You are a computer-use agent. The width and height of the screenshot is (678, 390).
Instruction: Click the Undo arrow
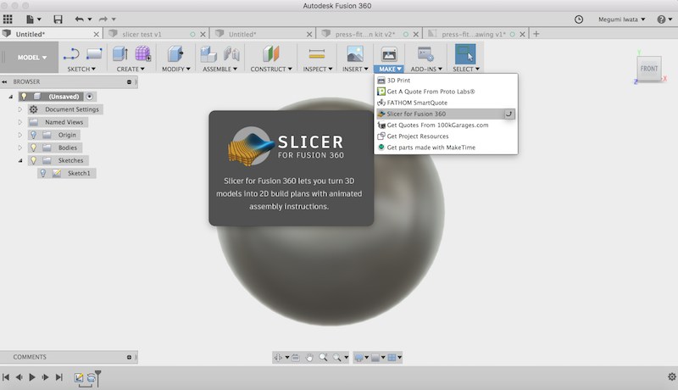pyautogui.click(x=79, y=19)
